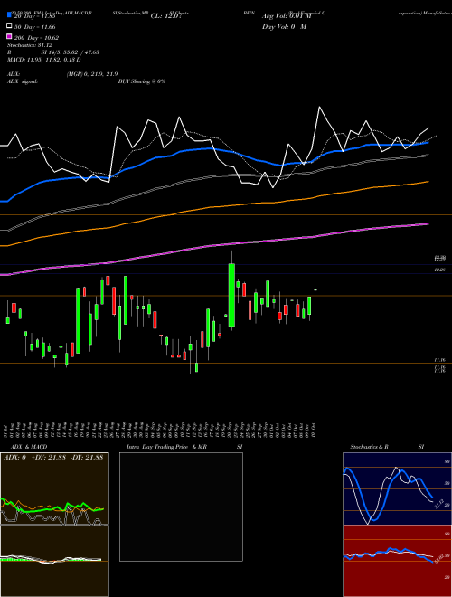Click the white 50 Day legend swatch
452x597 pixels.
tap(9, 26)
